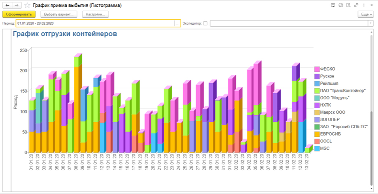Open print preview icon
Viewport: 378px width, 194px height.
348,5
